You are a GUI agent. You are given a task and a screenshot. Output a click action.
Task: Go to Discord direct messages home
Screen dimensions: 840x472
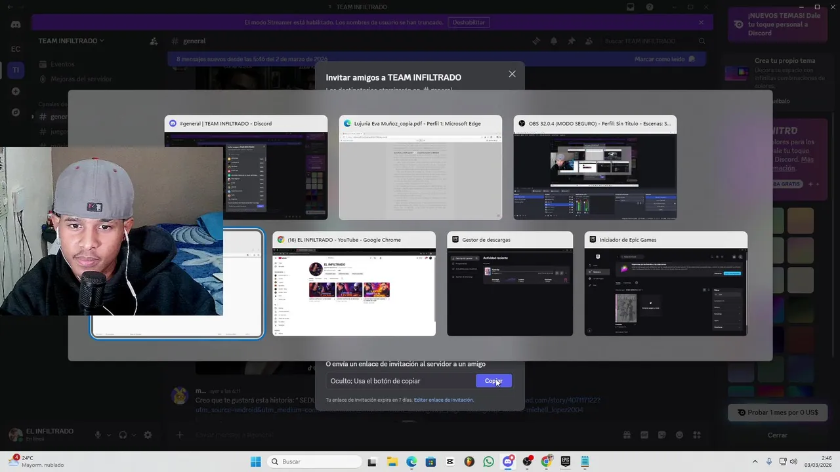16,24
